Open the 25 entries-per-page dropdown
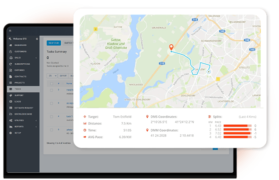This screenshot has width=279, height=180. [x=52, y=76]
